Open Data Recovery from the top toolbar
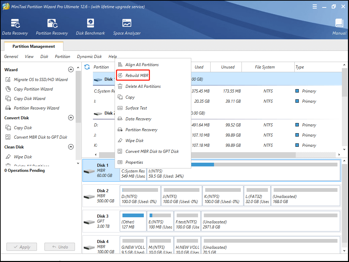Image resolution: width=349 pixels, height=262 pixels. [x=15, y=27]
